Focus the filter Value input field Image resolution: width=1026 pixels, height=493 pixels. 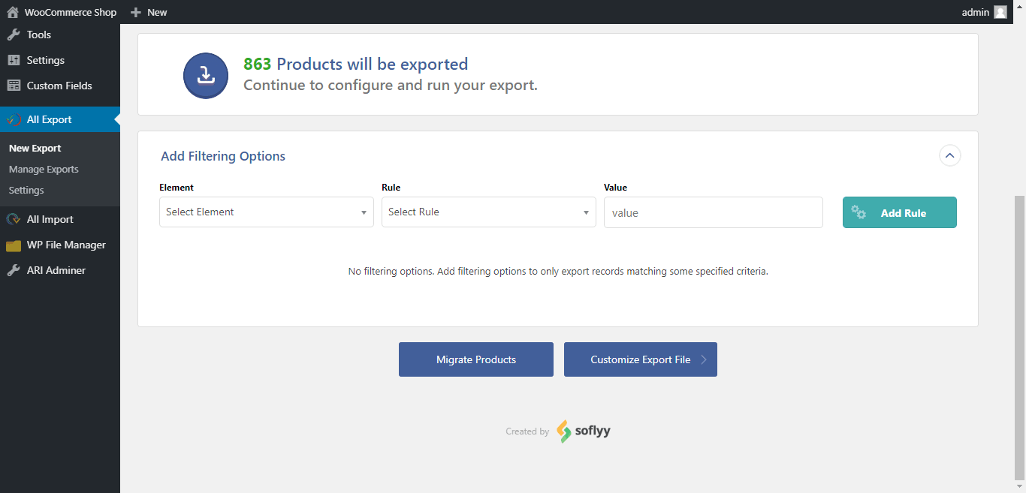click(x=714, y=212)
